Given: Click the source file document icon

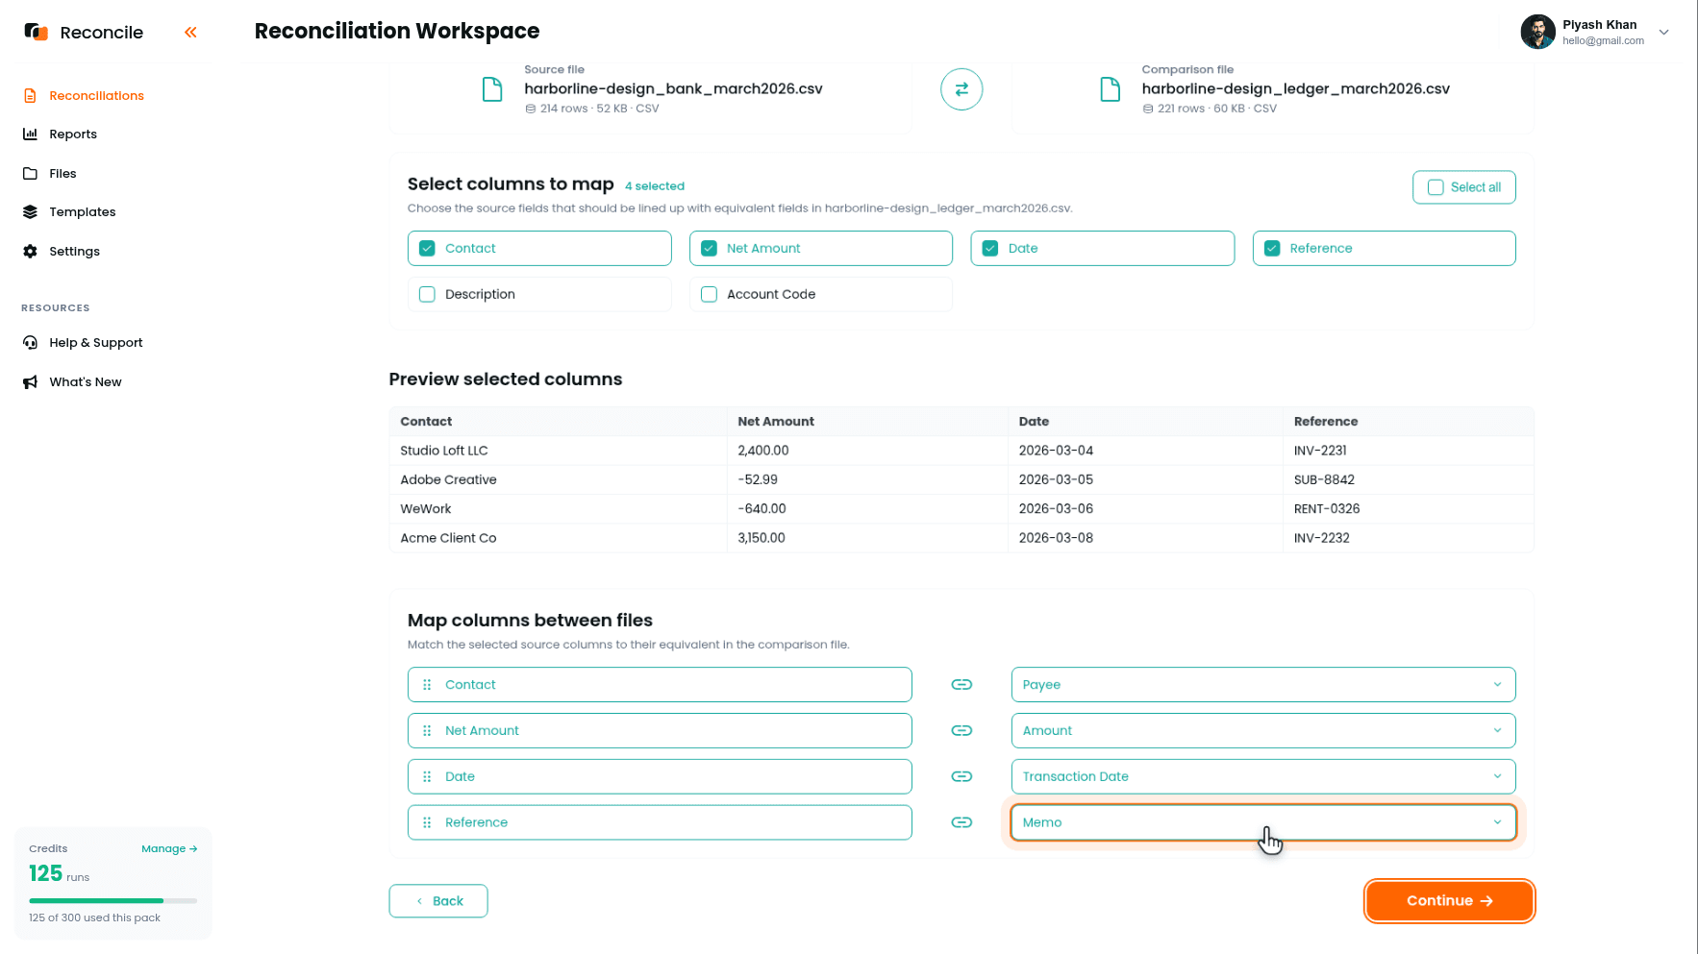Looking at the screenshot, I should point(492,89).
